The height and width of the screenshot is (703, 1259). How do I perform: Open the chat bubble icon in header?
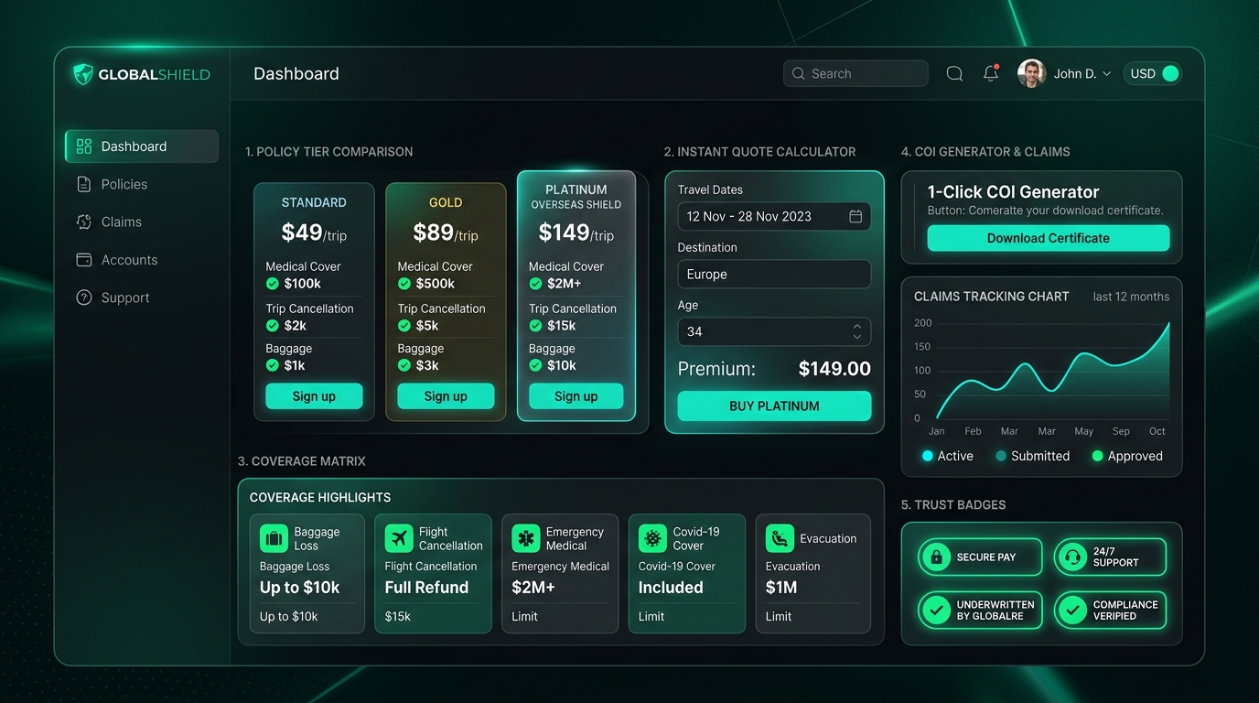coord(954,73)
